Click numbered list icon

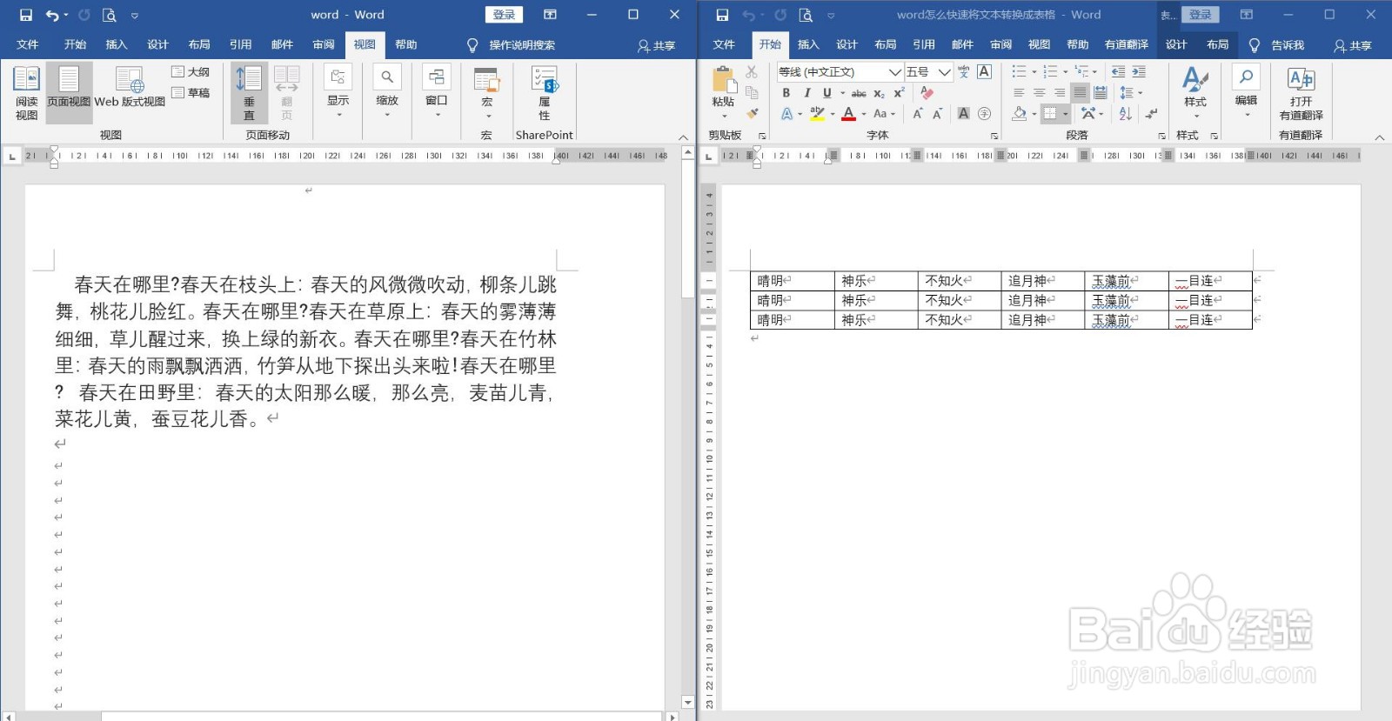pyautogui.click(x=1050, y=72)
